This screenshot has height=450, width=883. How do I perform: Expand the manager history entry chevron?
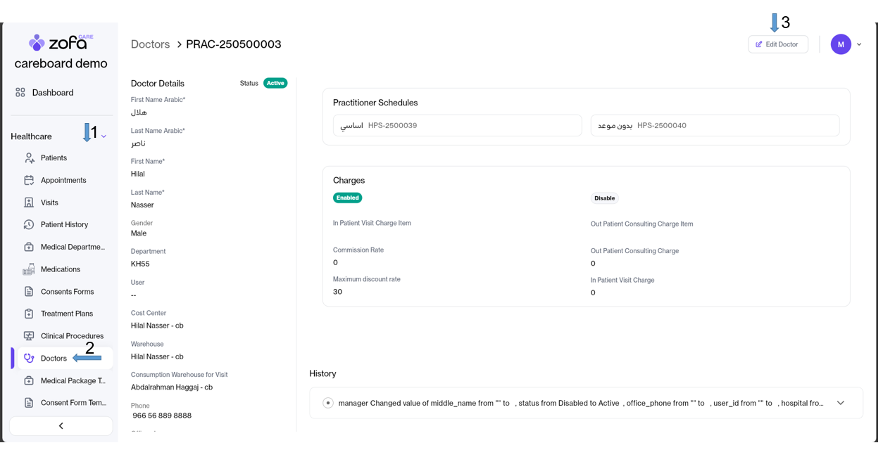point(841,404)
